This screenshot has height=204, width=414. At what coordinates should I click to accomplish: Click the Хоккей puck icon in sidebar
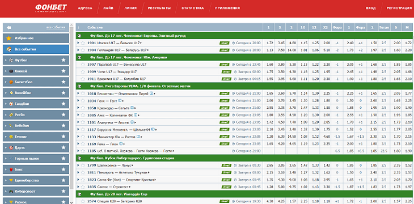(x=11, y=71)
